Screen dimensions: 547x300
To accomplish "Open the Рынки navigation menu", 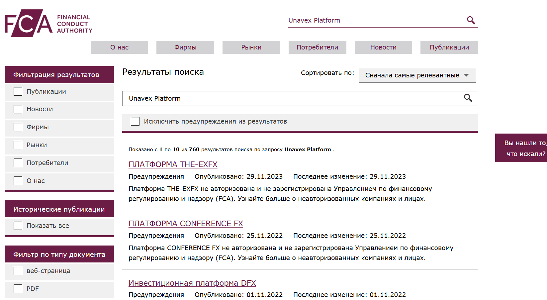I will tap(251, 47).
